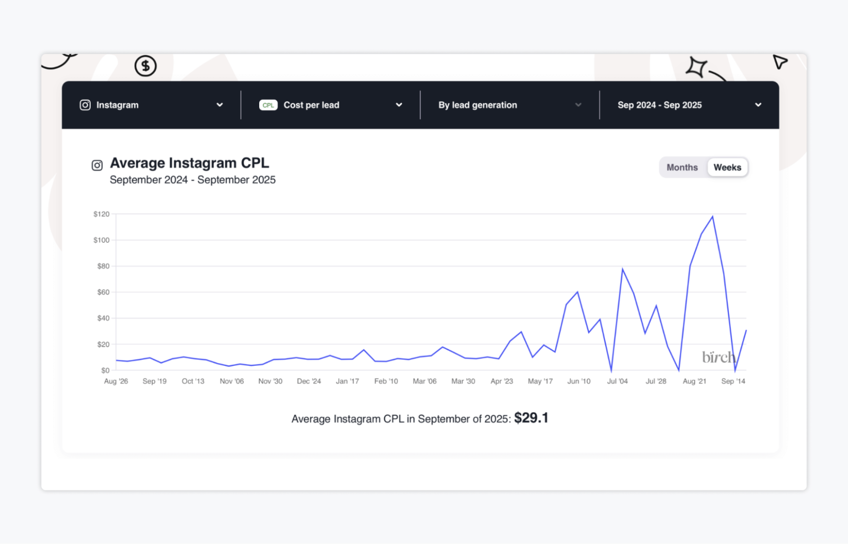Click the chart peak near Aug '21
The height and width of the screenshot is (544, 848).
[712, 217]
